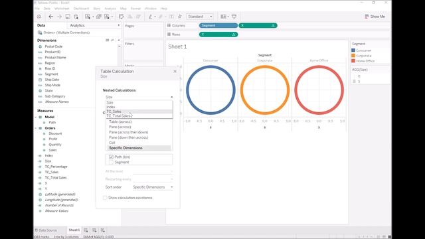The width and height of the screenshot is (425, 239).
Task: Click the new story icon in bottom tabs
Action: click(103, 230)
